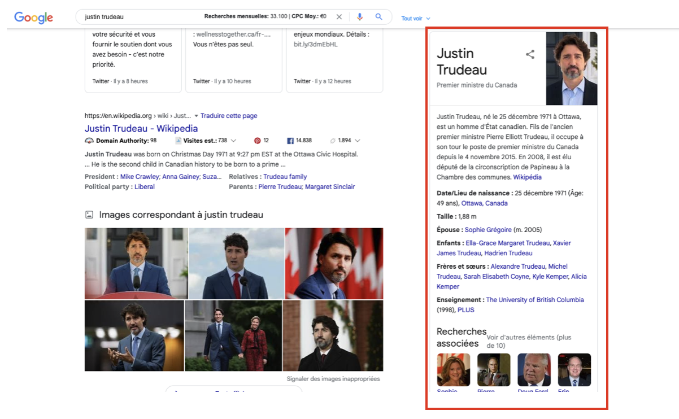This screenshot has width=679, height=419.
Task: Click the PLUS link under Enseignement
Action: [x=466, y=310]
